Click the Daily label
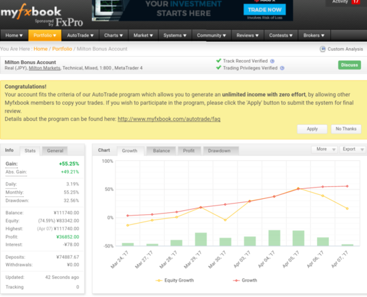This screenshot has width=367, height=297. [x=11, y=184]
